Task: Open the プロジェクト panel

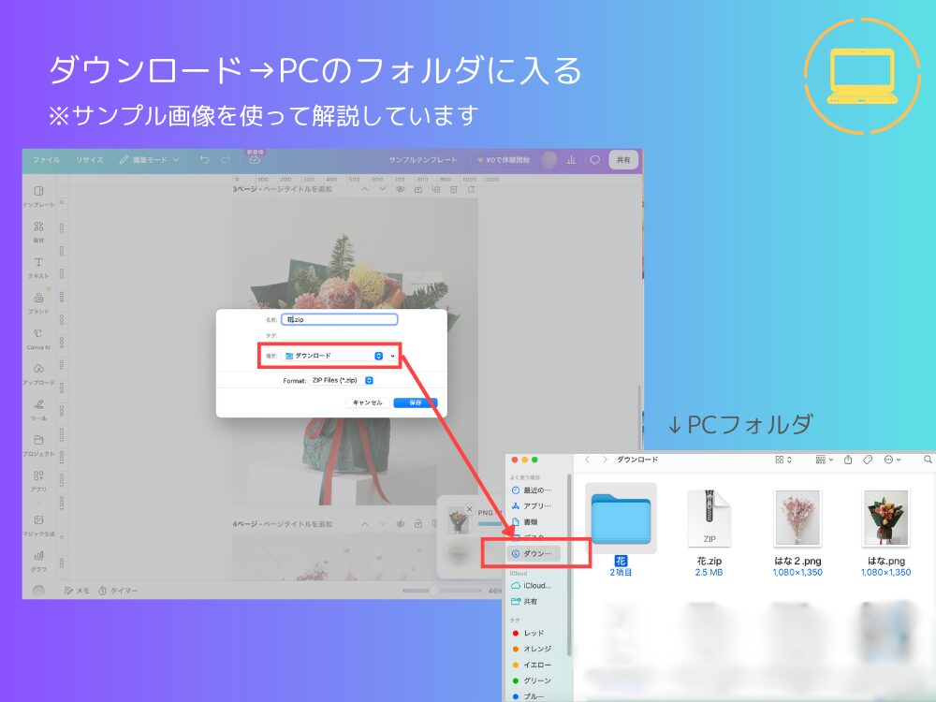Action: click(38, 446)
